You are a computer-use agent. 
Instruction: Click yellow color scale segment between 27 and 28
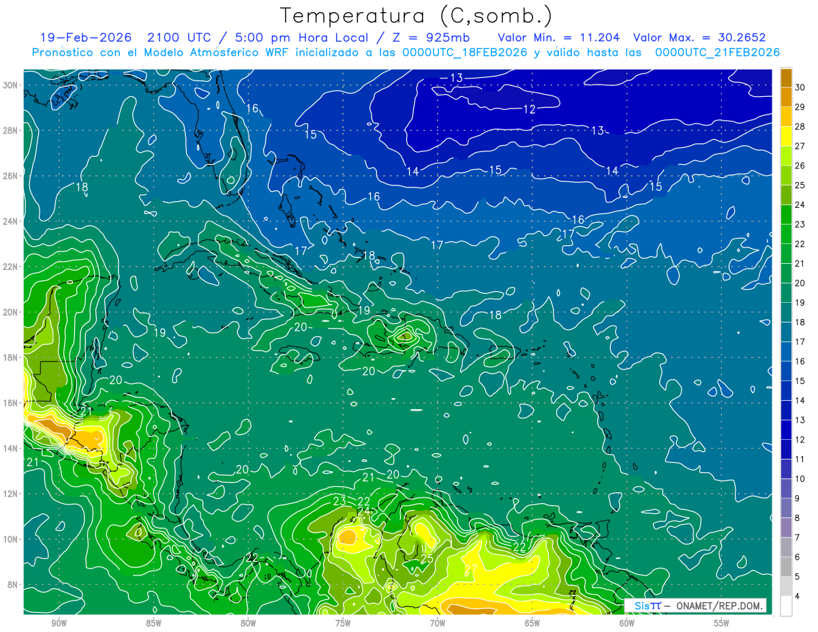(786, 136)
